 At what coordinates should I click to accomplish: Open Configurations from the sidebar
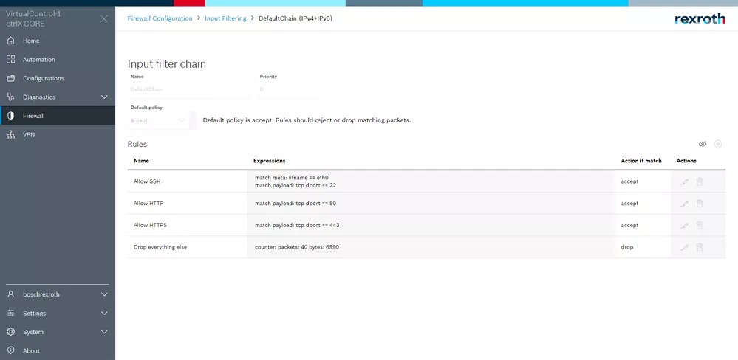click(x=43, y=78)
